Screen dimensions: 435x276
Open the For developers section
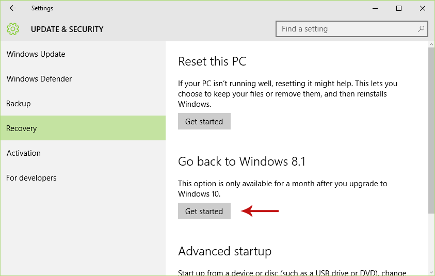point(83,178)
